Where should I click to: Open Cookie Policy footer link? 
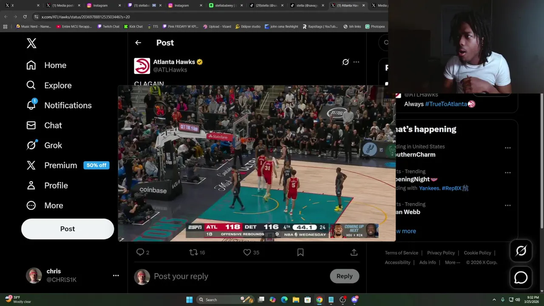[477, 253]
